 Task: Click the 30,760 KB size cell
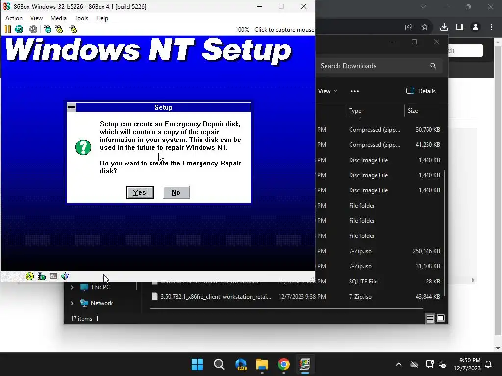point(427,129)
